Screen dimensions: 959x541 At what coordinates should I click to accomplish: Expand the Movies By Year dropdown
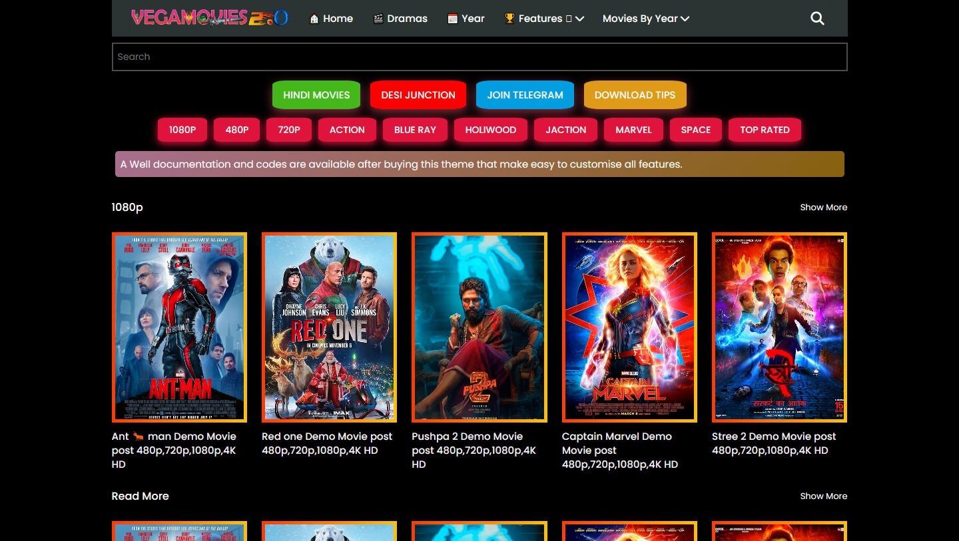pyautogui.click(x=645, y=19)
